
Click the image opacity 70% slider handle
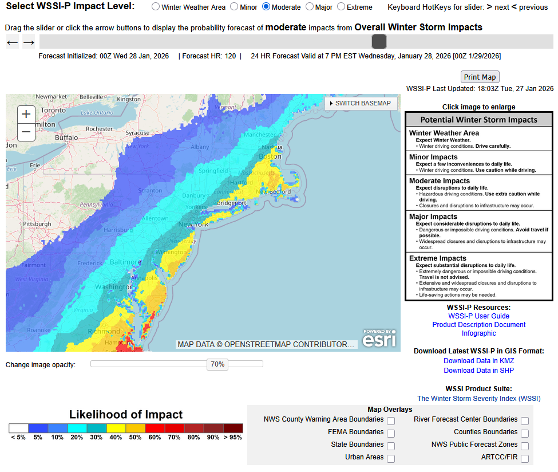tap(217, 364)
